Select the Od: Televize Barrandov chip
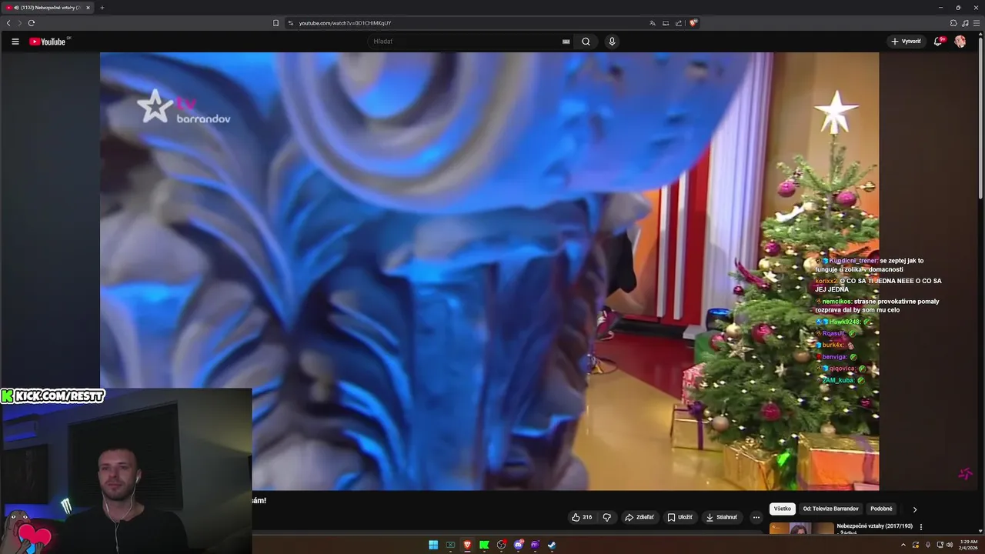The image size is (985, 554). tap(831, 509)
